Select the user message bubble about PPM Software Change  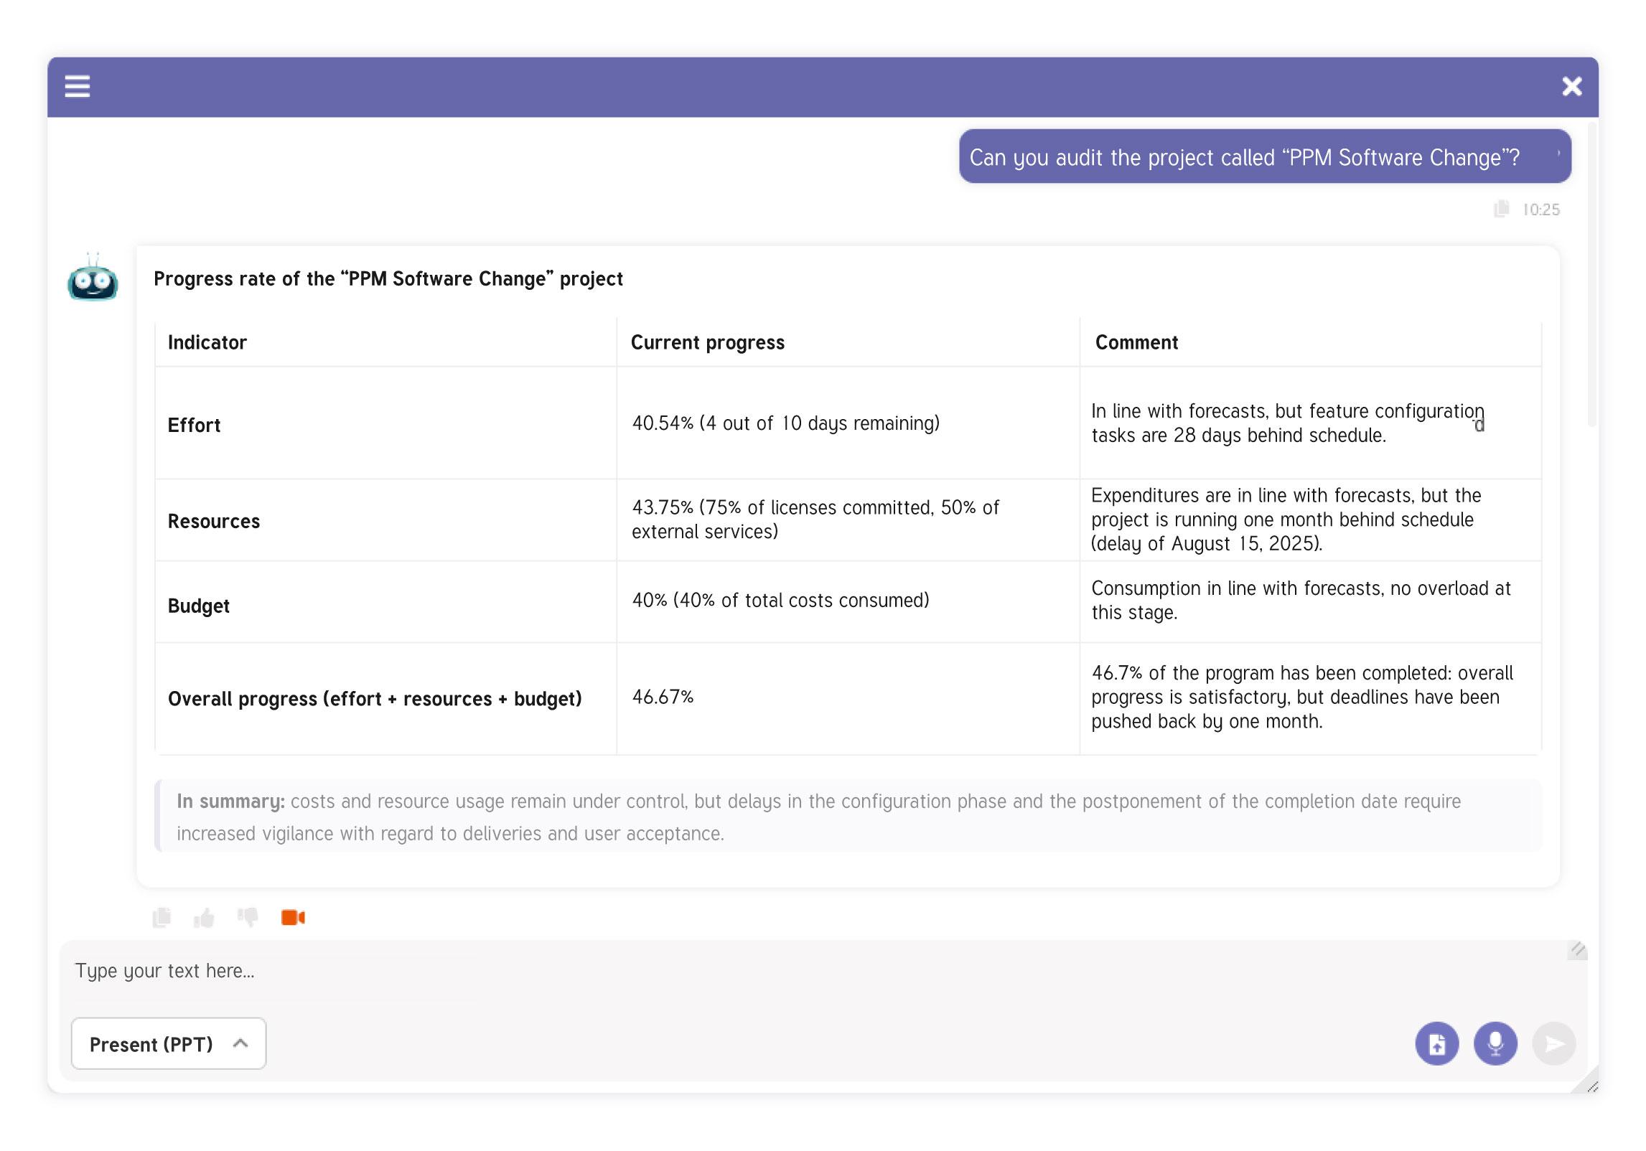(1265, 156)
